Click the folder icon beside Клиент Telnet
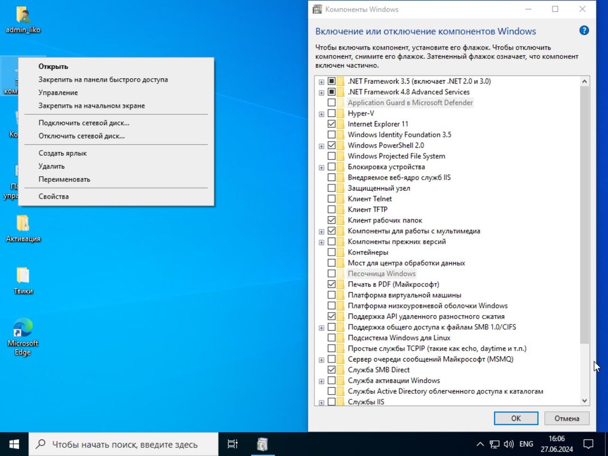Screen dimensions: 608x456 (x=340, y=199)
